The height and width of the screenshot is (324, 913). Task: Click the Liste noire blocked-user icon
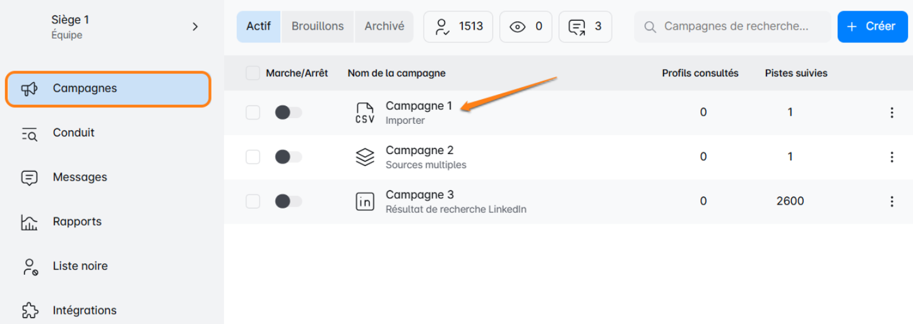pyautogui.click(x=30, y=267)
